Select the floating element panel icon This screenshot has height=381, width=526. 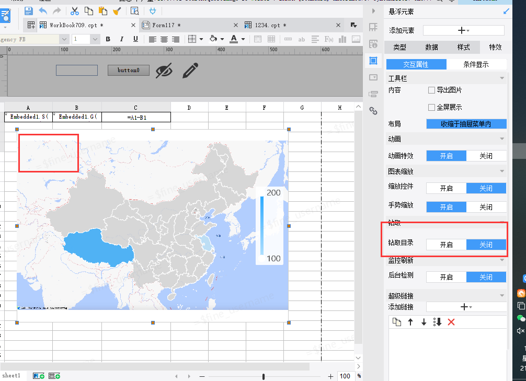coord(373,61)
